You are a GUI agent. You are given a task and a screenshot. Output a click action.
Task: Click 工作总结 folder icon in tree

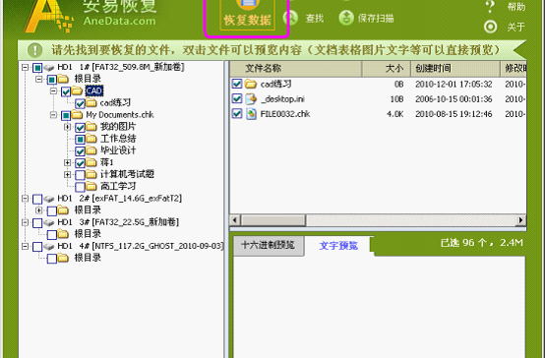(x=91, y=139)
